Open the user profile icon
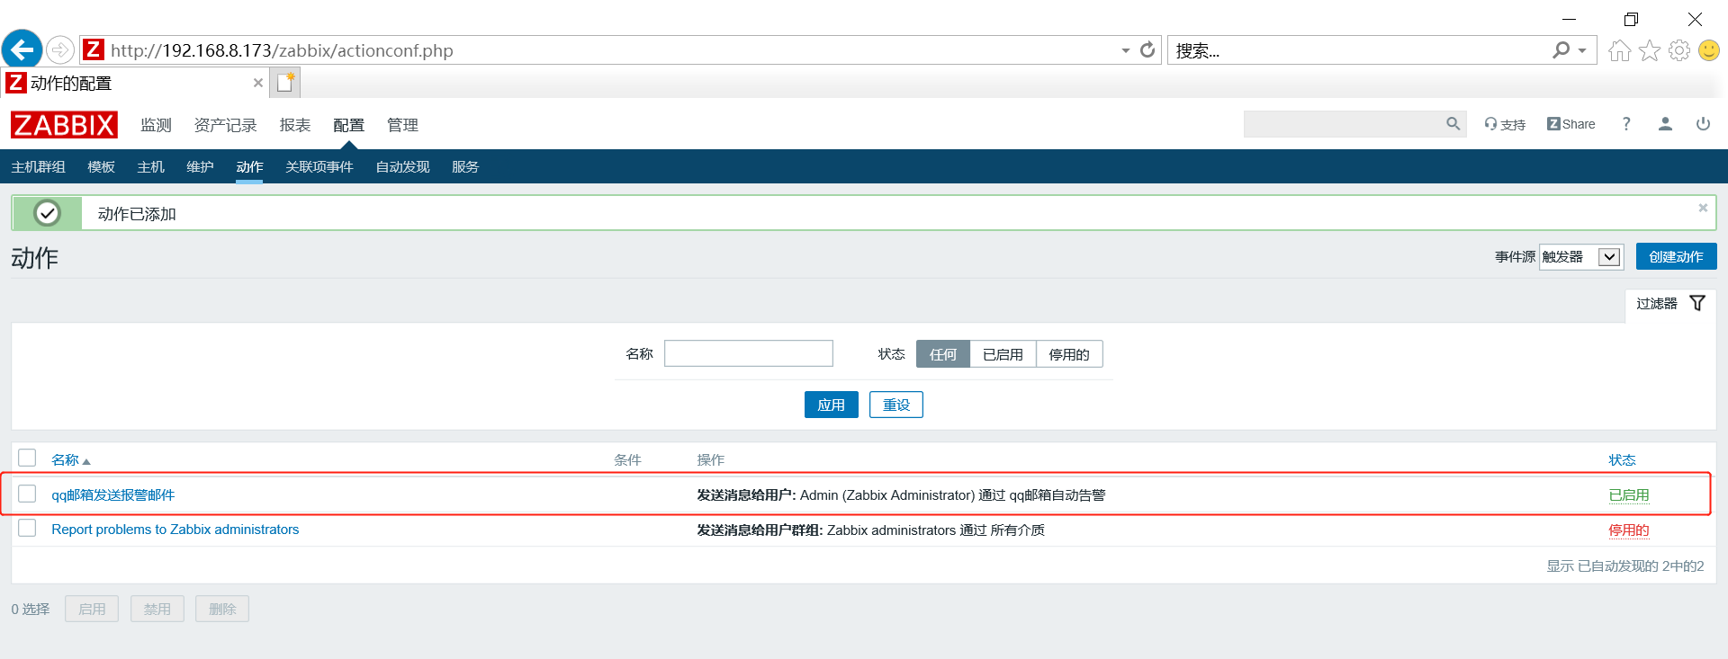This screenshot has height=659, width=1728. [x=1665, y=124]
